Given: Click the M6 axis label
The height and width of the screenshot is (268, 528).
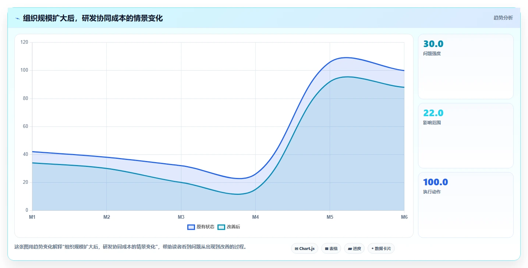Looking at the screenshot, I should [404, 217].
